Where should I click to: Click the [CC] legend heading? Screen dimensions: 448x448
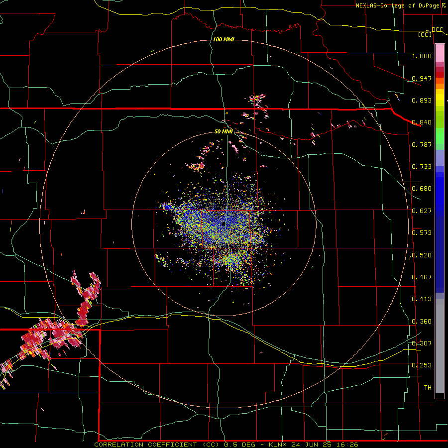click(x=425, y=34)
